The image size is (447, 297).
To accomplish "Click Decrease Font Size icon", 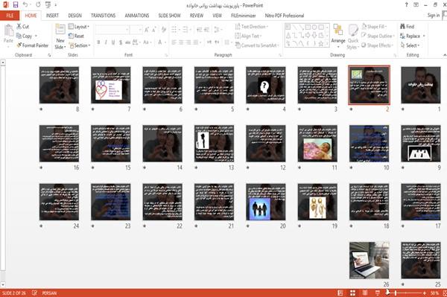I will click(x=154, y=29).
